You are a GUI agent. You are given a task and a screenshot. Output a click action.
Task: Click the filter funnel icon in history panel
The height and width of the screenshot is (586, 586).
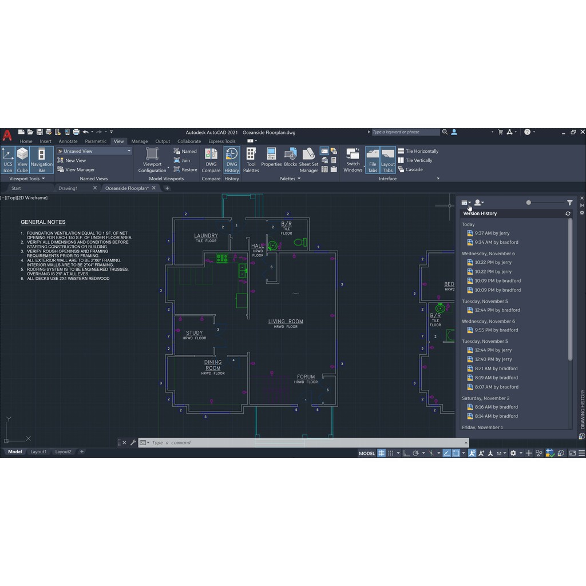pos(569,203)
